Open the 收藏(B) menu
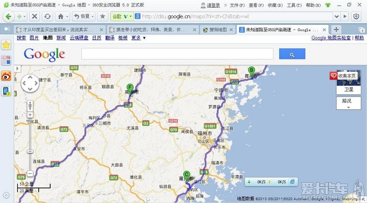 [275, 5]
